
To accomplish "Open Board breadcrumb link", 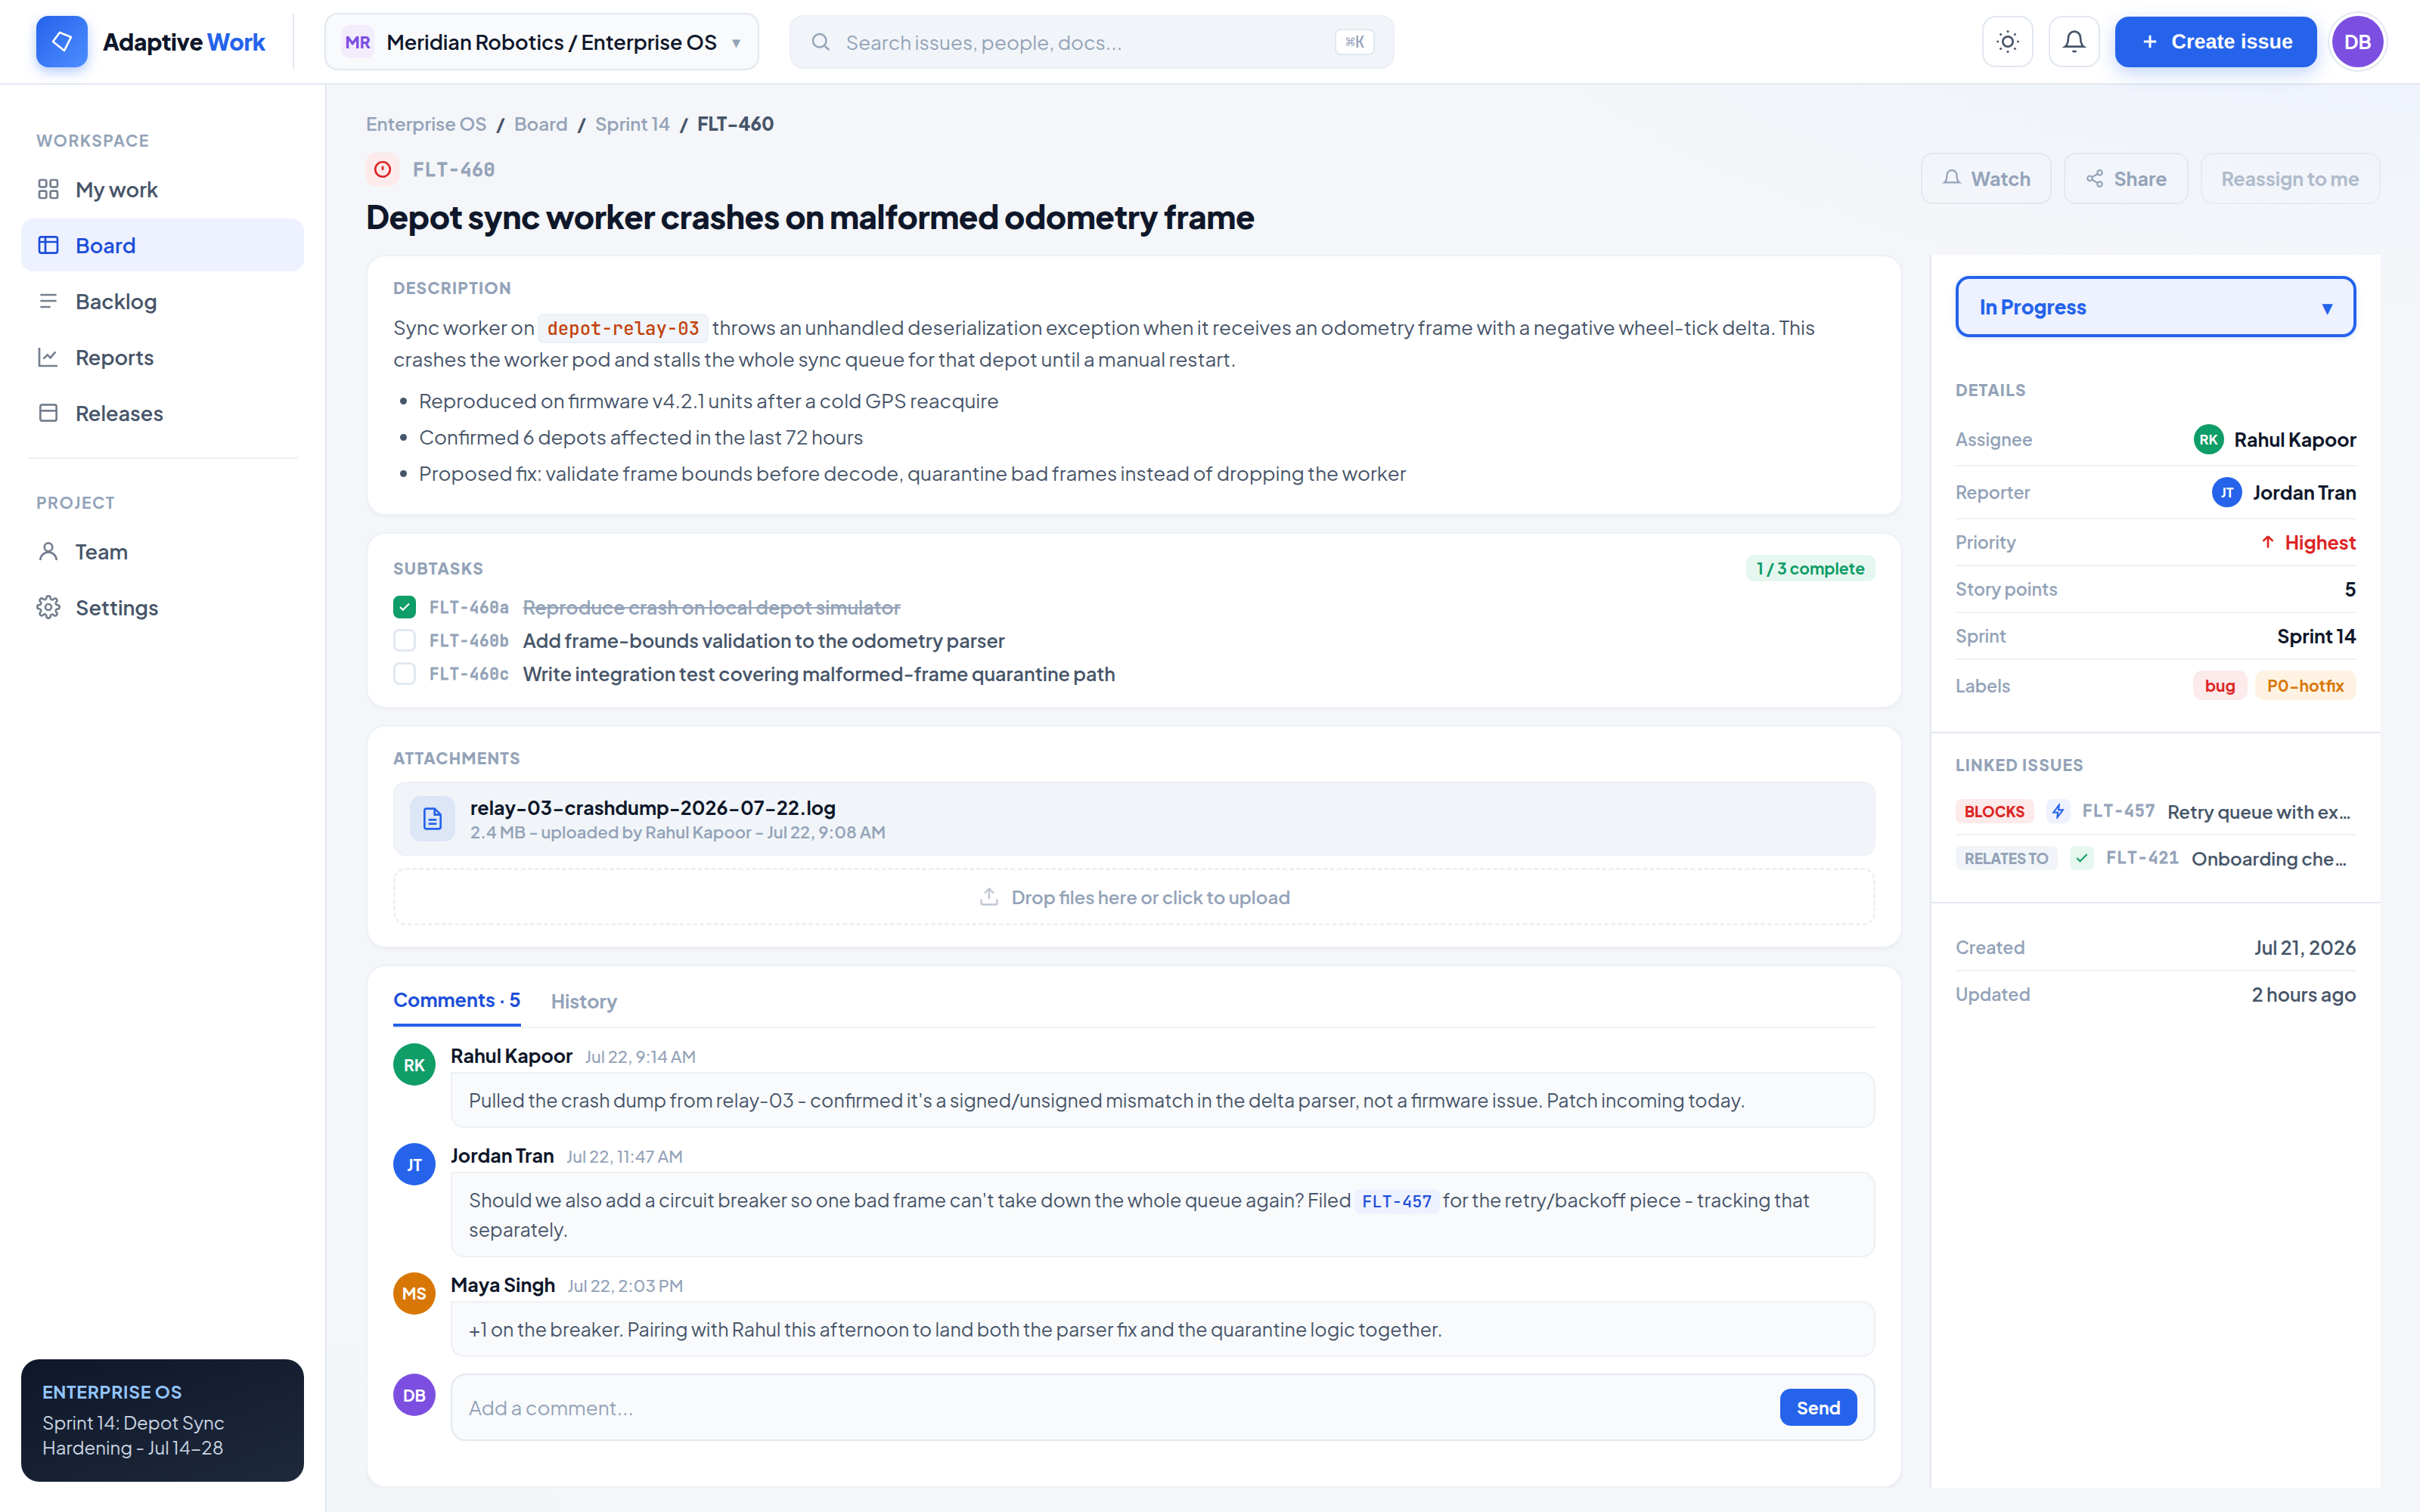I will 541,124.
